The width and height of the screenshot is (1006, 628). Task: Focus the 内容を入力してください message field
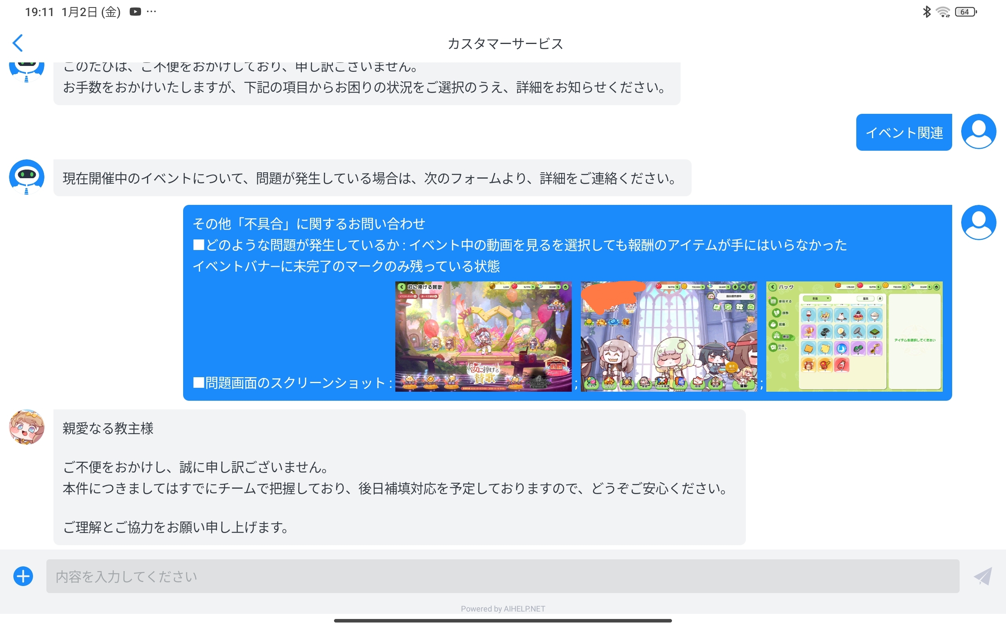point(502,576)
